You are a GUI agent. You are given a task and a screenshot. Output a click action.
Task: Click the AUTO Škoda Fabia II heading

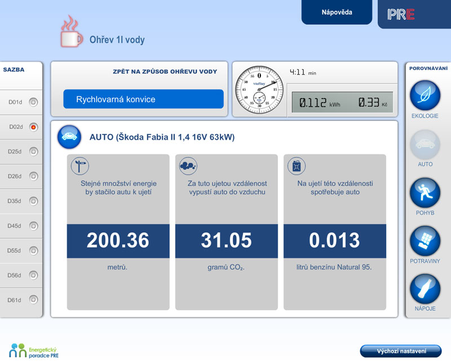(x=162, y=137)
